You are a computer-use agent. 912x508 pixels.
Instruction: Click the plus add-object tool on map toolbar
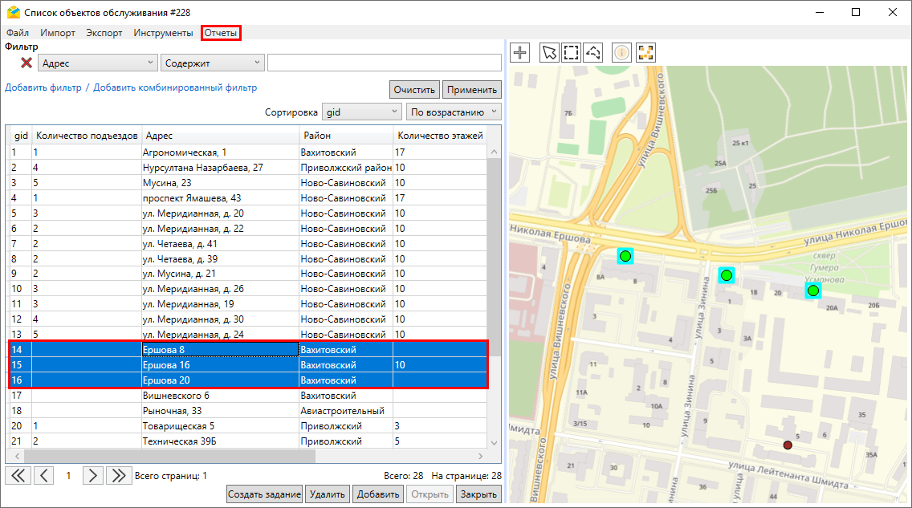[x=520, y=53]
